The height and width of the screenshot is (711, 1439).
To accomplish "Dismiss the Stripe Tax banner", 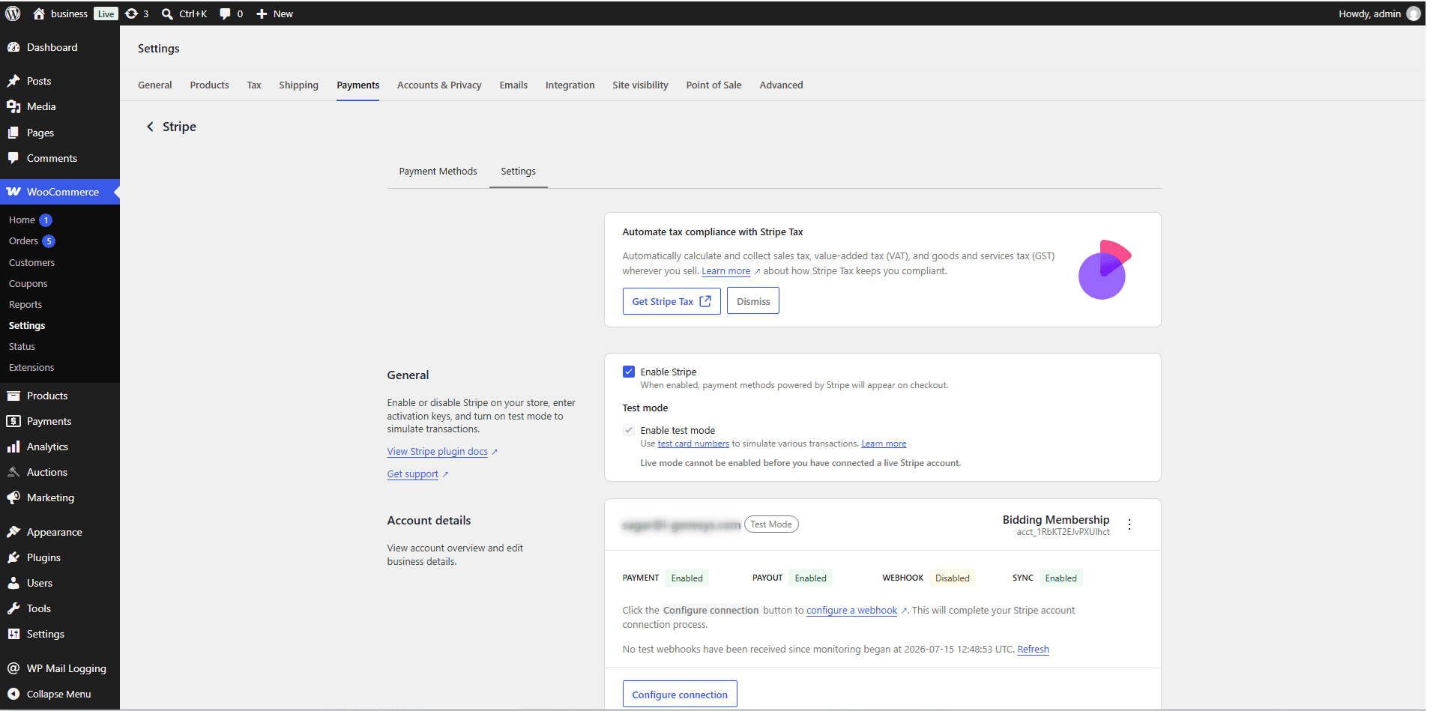I will click(753, 301).
